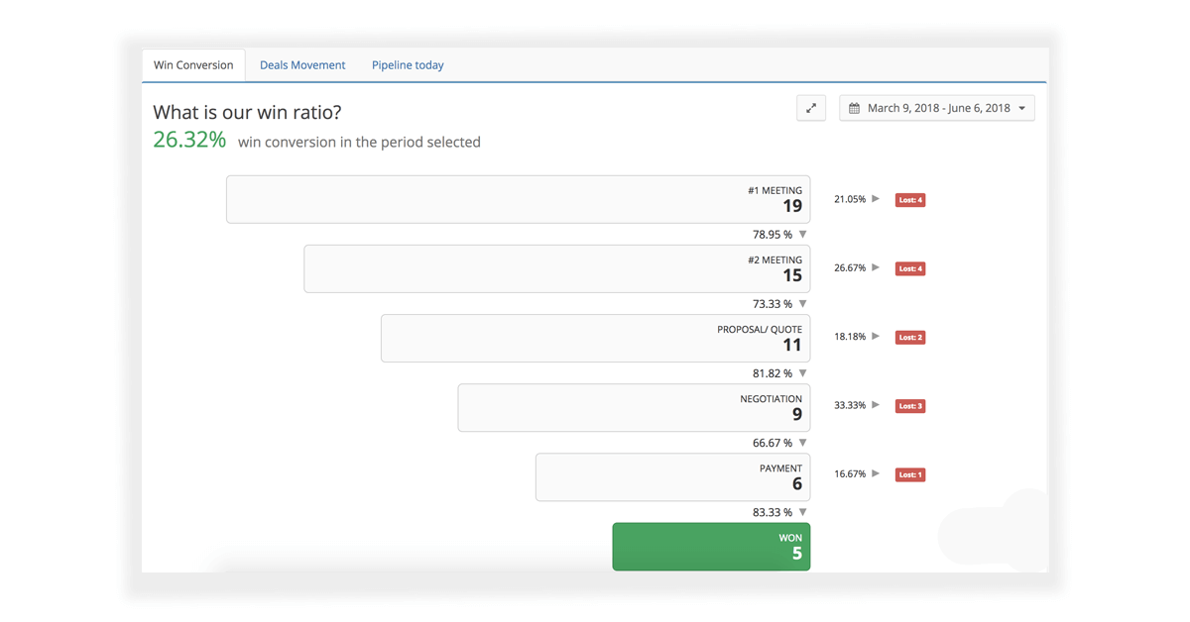This screenshot has height=622, width=1190.
Task: Click right arrow next to 26.67%
Action: (x=876, y=267)
